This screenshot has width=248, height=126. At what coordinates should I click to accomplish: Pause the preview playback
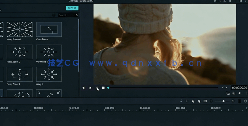click(96, 88)
